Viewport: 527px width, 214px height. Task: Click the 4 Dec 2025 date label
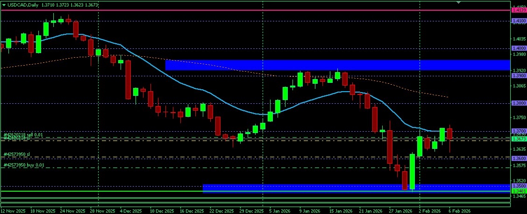pyautogui.click(x=131, y=211)
